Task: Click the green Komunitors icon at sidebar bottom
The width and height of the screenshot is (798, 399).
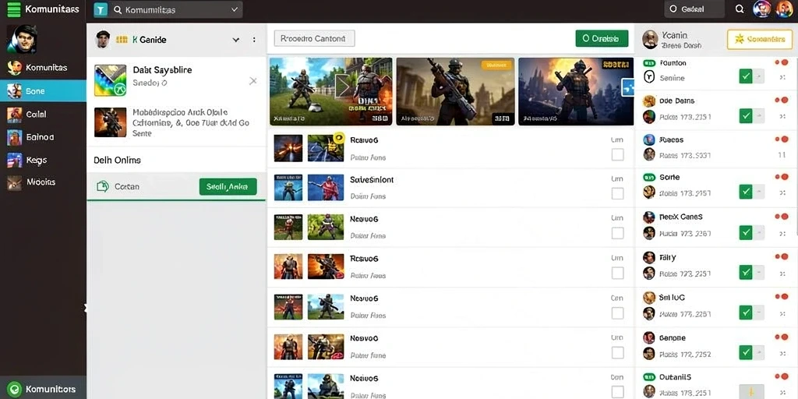Action: 16,389
